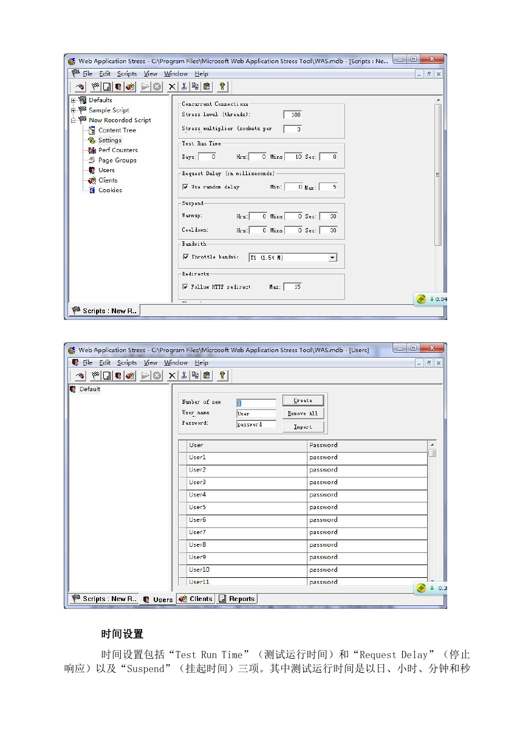
Task: Click Paste icon in Scripts window toolbar
Action: tap(207, 86)
